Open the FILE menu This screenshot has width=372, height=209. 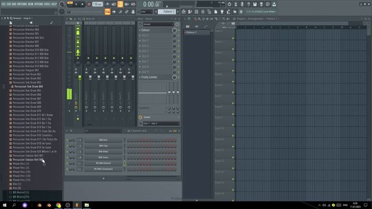coord(3,4)
